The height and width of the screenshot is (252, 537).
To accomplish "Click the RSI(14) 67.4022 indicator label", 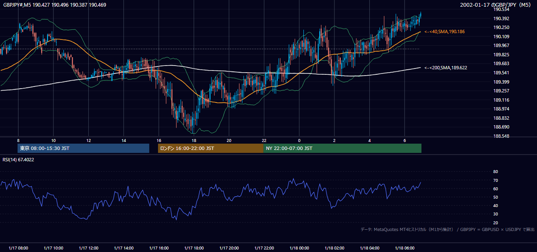I will (18, 159).
